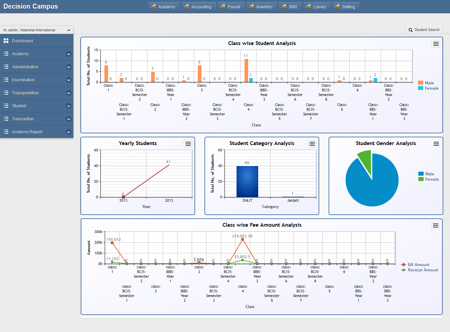Click the Bill Amount legend color marker

click(x=404, y=265)
